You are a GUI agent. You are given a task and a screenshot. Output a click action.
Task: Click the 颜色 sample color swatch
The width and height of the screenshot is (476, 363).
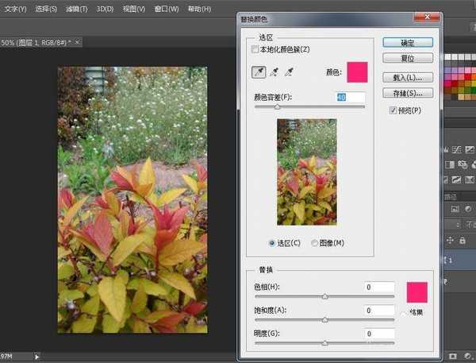tap(357, 72)
